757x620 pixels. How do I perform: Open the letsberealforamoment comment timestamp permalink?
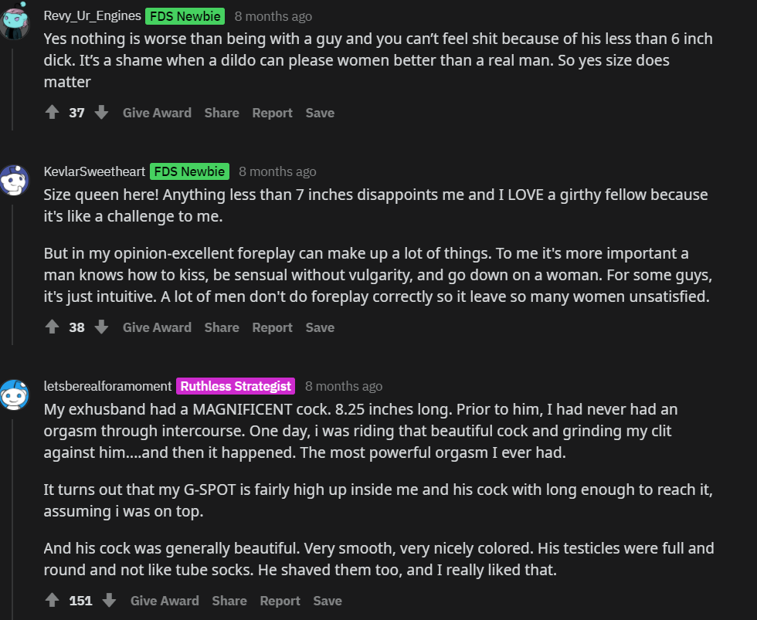[344, 386]
